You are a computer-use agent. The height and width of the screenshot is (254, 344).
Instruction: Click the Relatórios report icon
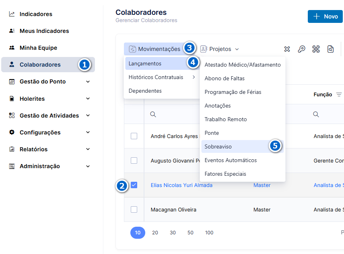click(12, 149)
